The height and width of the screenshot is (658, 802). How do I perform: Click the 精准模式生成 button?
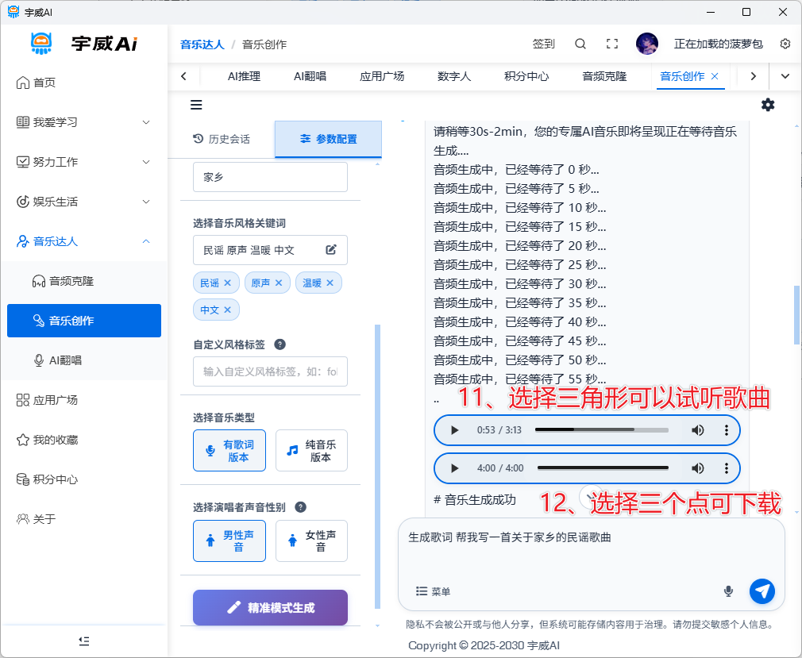[270, 607]
